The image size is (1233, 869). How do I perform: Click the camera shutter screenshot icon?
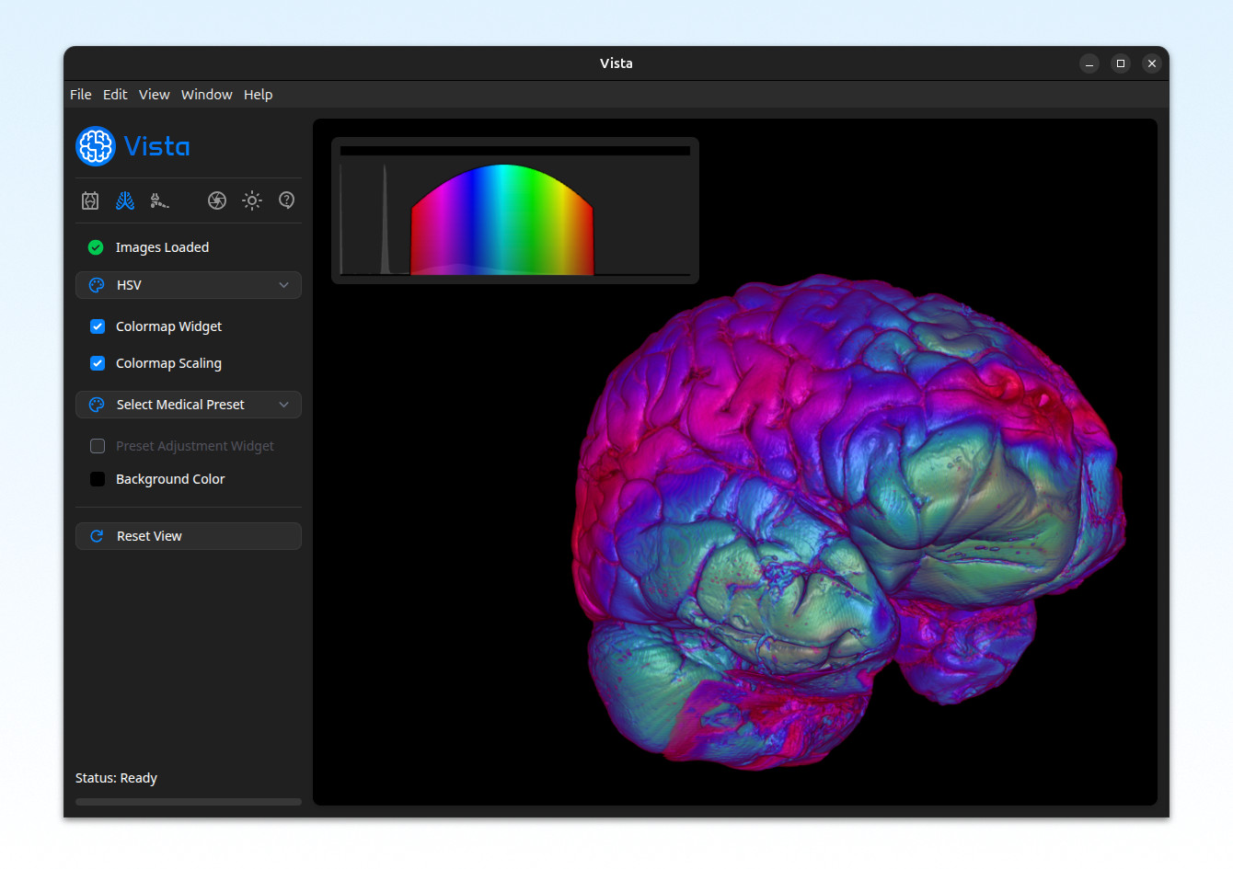[217, 200]
